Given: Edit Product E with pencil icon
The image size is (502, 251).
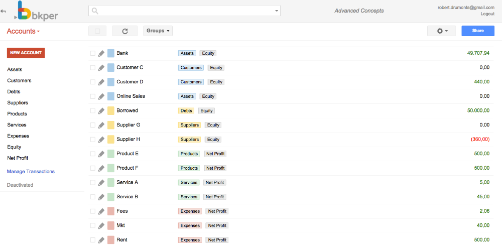Looking at the screenshot, I should 101,154.
